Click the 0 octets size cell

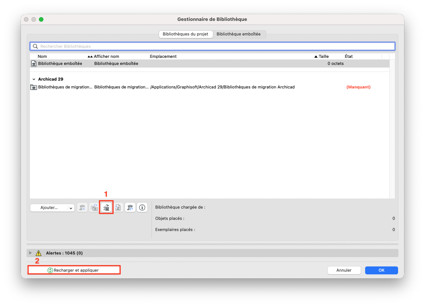coord(336,63)
